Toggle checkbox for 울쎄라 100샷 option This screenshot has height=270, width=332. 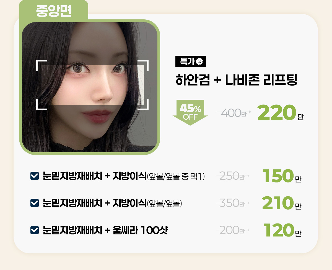pos(34,230)
